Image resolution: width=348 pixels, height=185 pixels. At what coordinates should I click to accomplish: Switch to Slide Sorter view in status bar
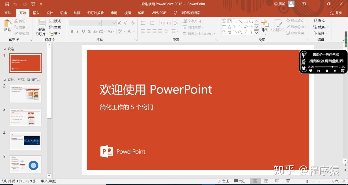click(x=266, y=181)
